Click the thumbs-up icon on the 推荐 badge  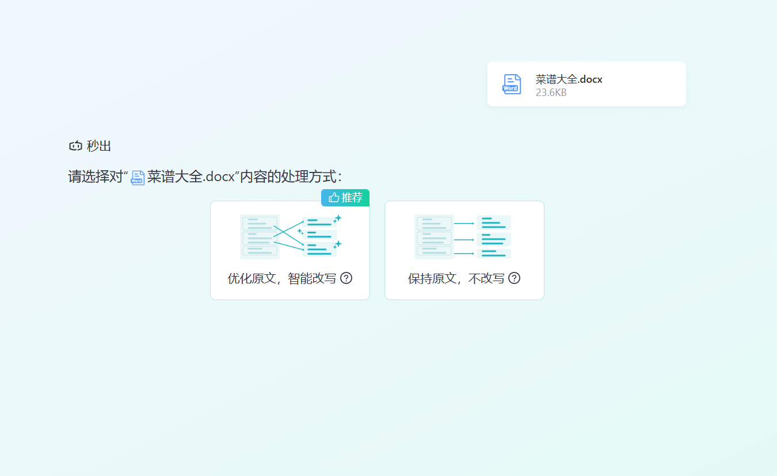(x=333, y=198)
